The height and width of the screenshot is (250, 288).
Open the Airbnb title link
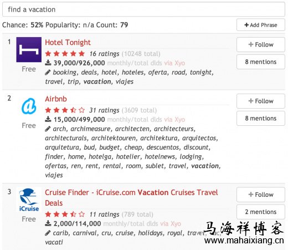point(56,99)
